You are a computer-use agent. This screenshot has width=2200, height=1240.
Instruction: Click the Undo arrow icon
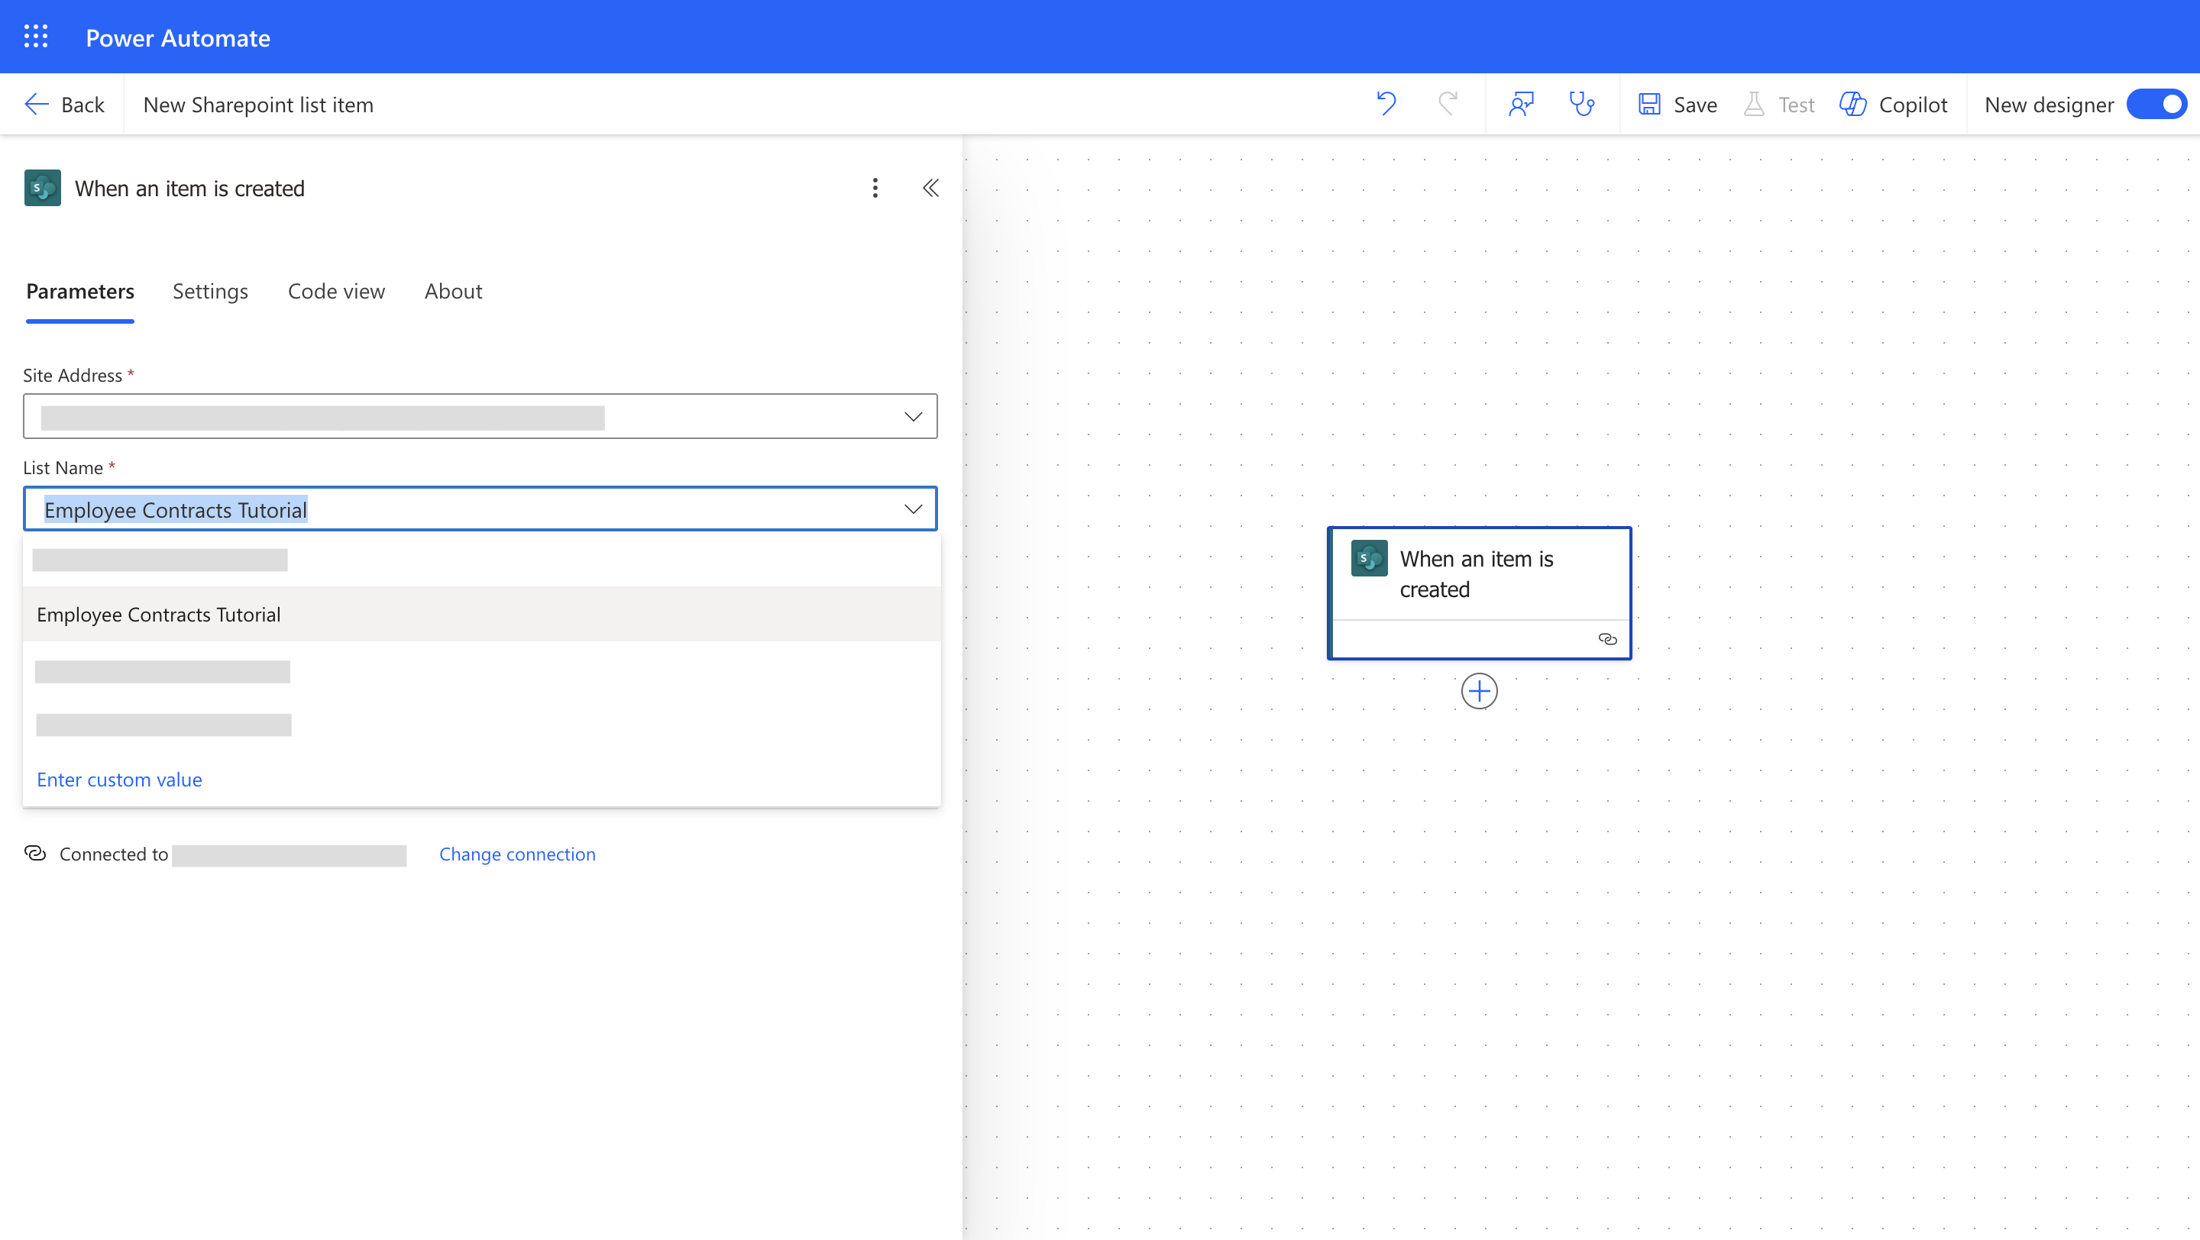tap(1385, 104)
